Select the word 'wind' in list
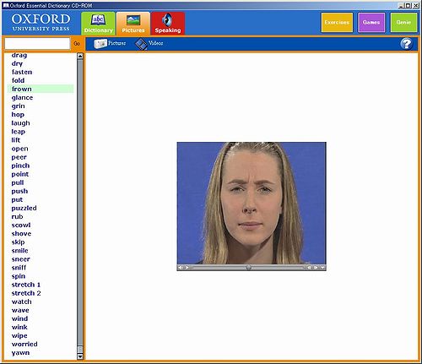The height and width of the screenshot is (364, 422). [x=19, y=318]
